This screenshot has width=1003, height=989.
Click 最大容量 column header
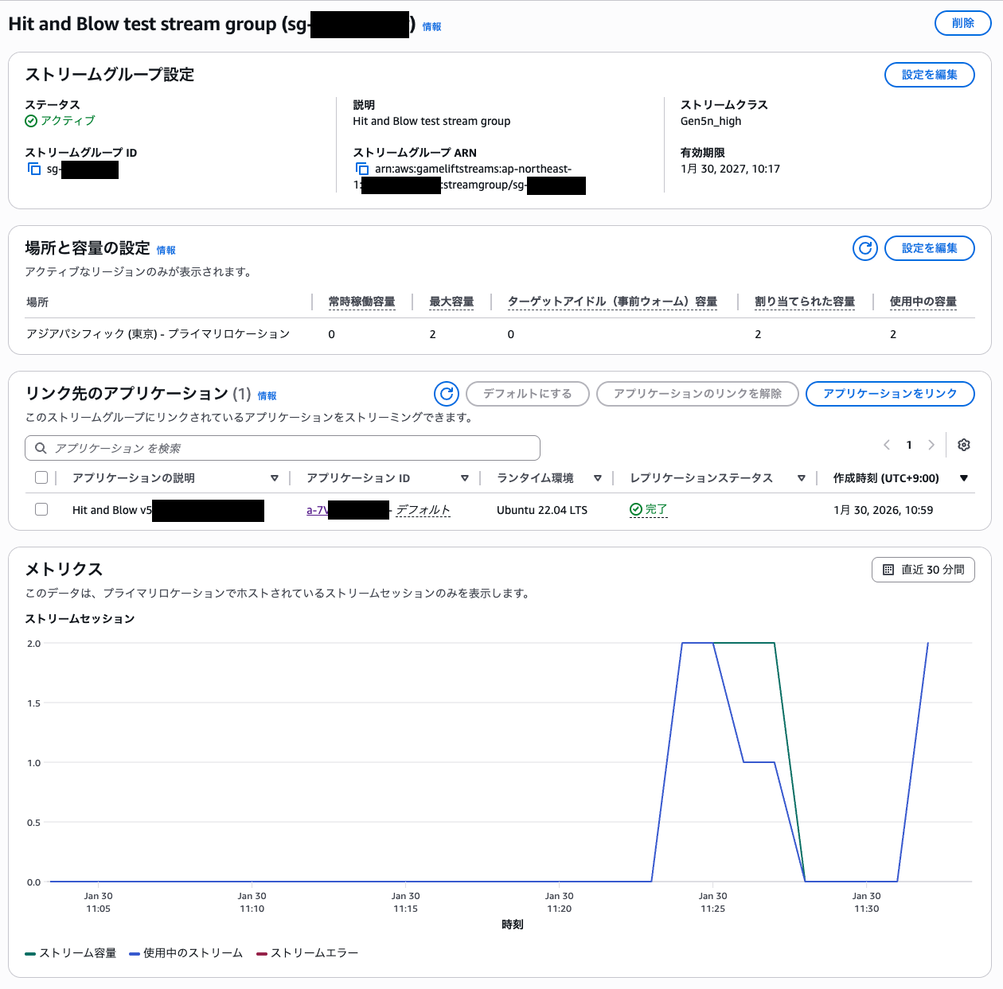click(x=451, y=302)
